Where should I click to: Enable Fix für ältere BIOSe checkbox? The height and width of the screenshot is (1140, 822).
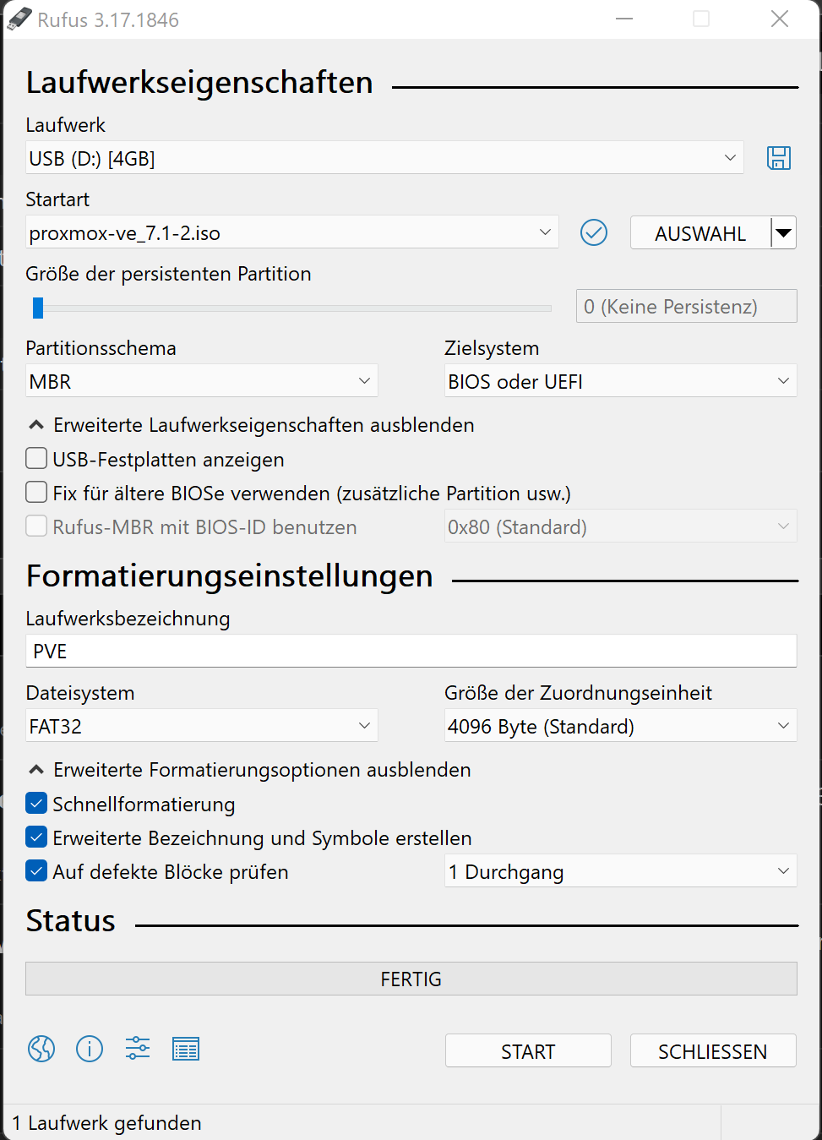click(36, 493)
